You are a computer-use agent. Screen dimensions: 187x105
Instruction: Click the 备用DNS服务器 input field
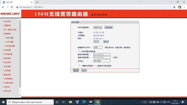click(102, 57)
